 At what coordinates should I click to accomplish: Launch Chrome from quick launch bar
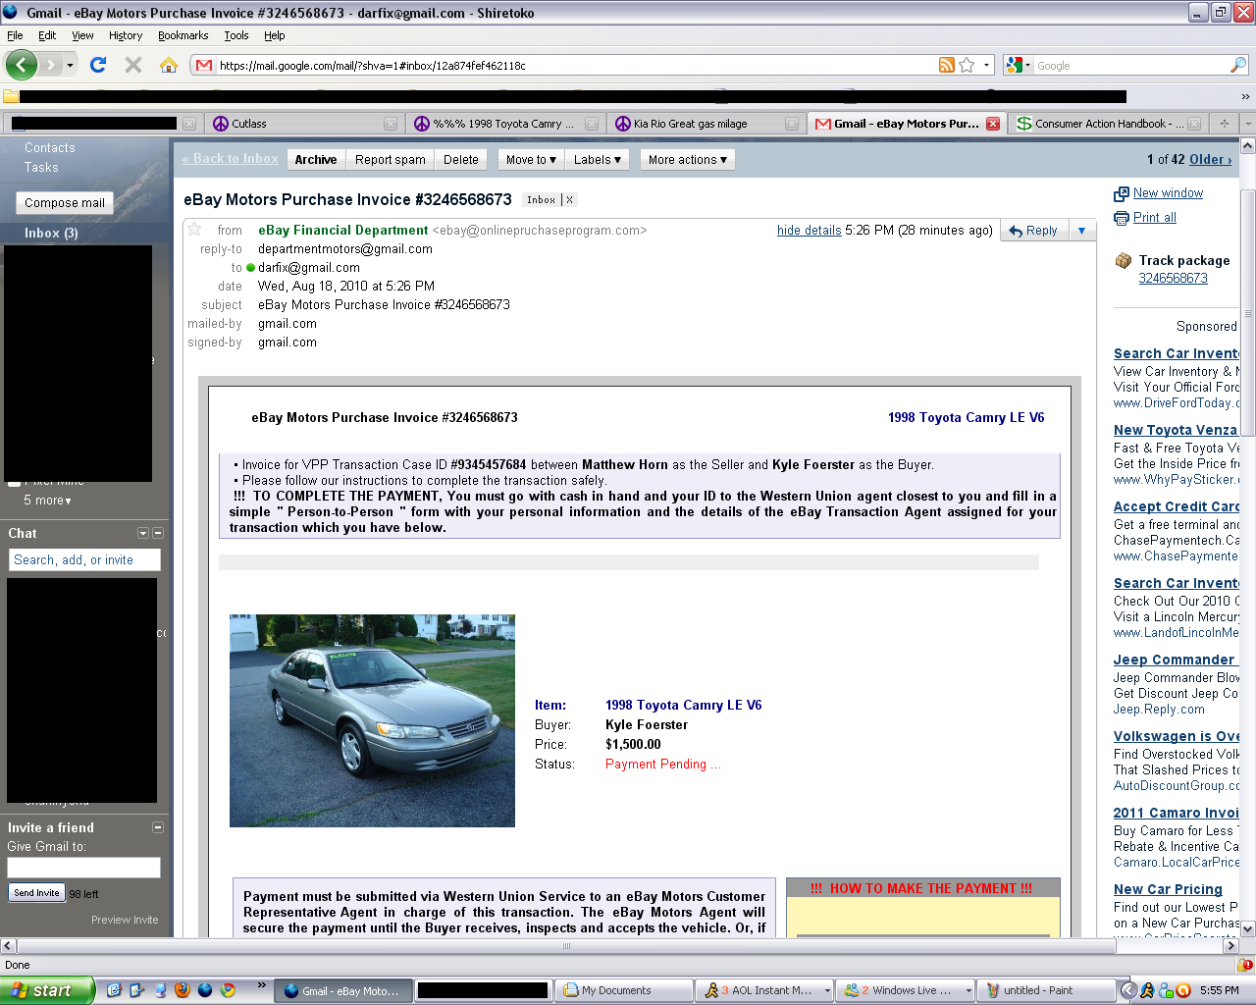[x=228, y=990]
